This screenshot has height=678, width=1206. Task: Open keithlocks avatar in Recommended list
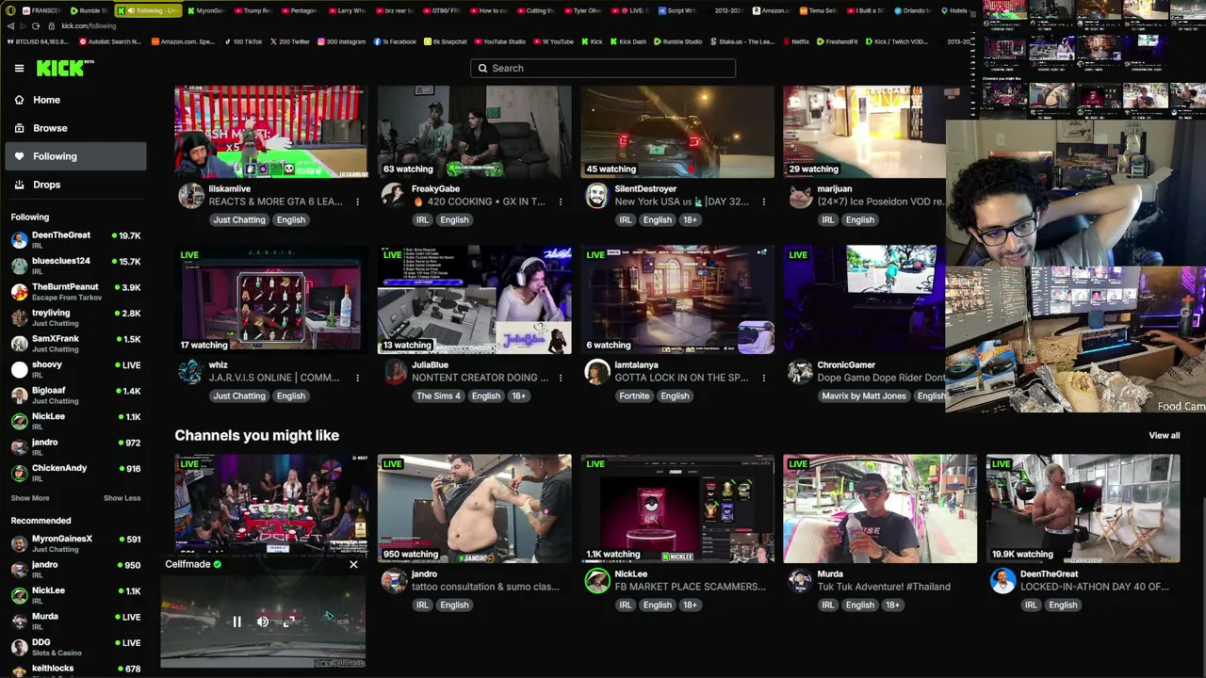pyautogui.click(x=19, y=670)
